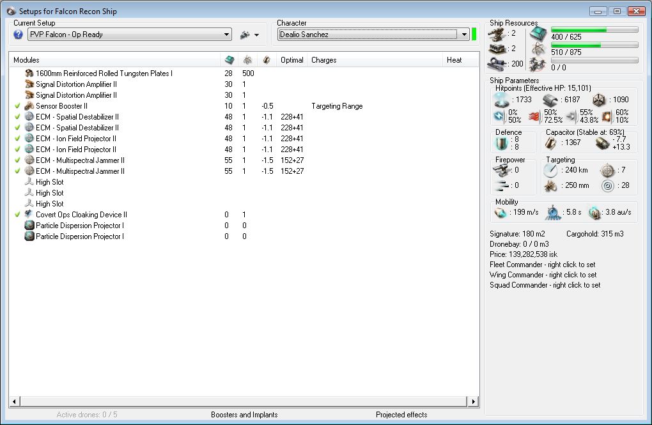
Task: Toggle the first ECM - Multispectral Jammer II checkmark
Action: [17, 160]
